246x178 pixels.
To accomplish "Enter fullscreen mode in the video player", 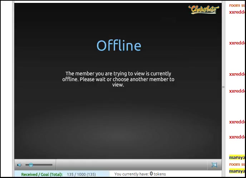I will [214, 165].
